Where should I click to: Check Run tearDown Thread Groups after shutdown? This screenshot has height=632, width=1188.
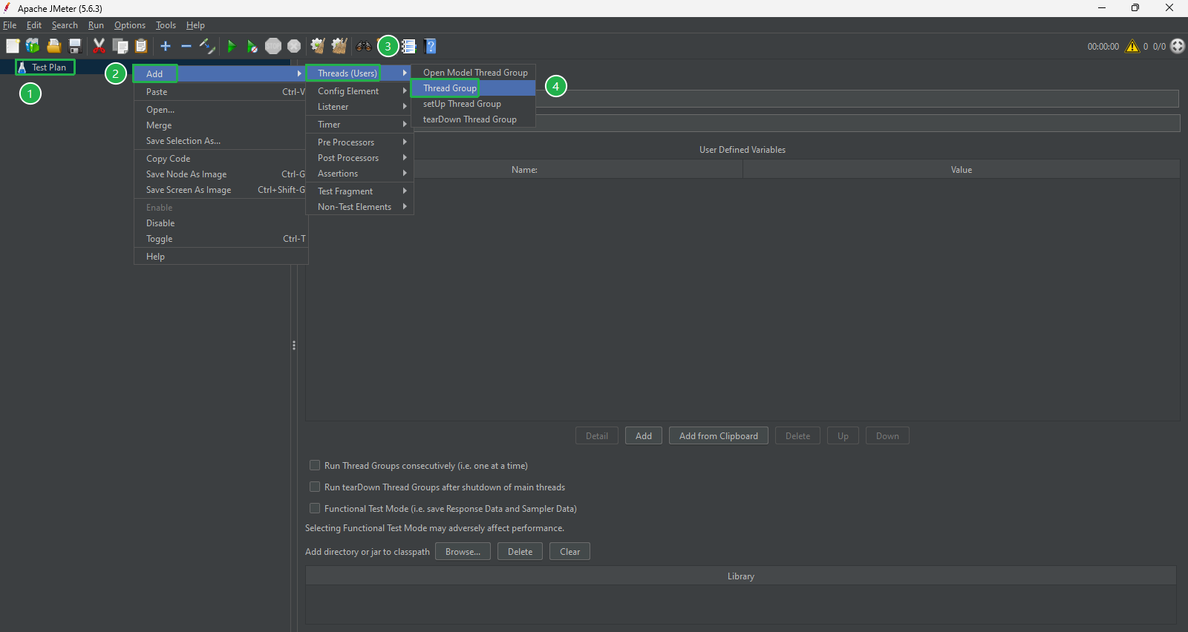pos(315,487)
